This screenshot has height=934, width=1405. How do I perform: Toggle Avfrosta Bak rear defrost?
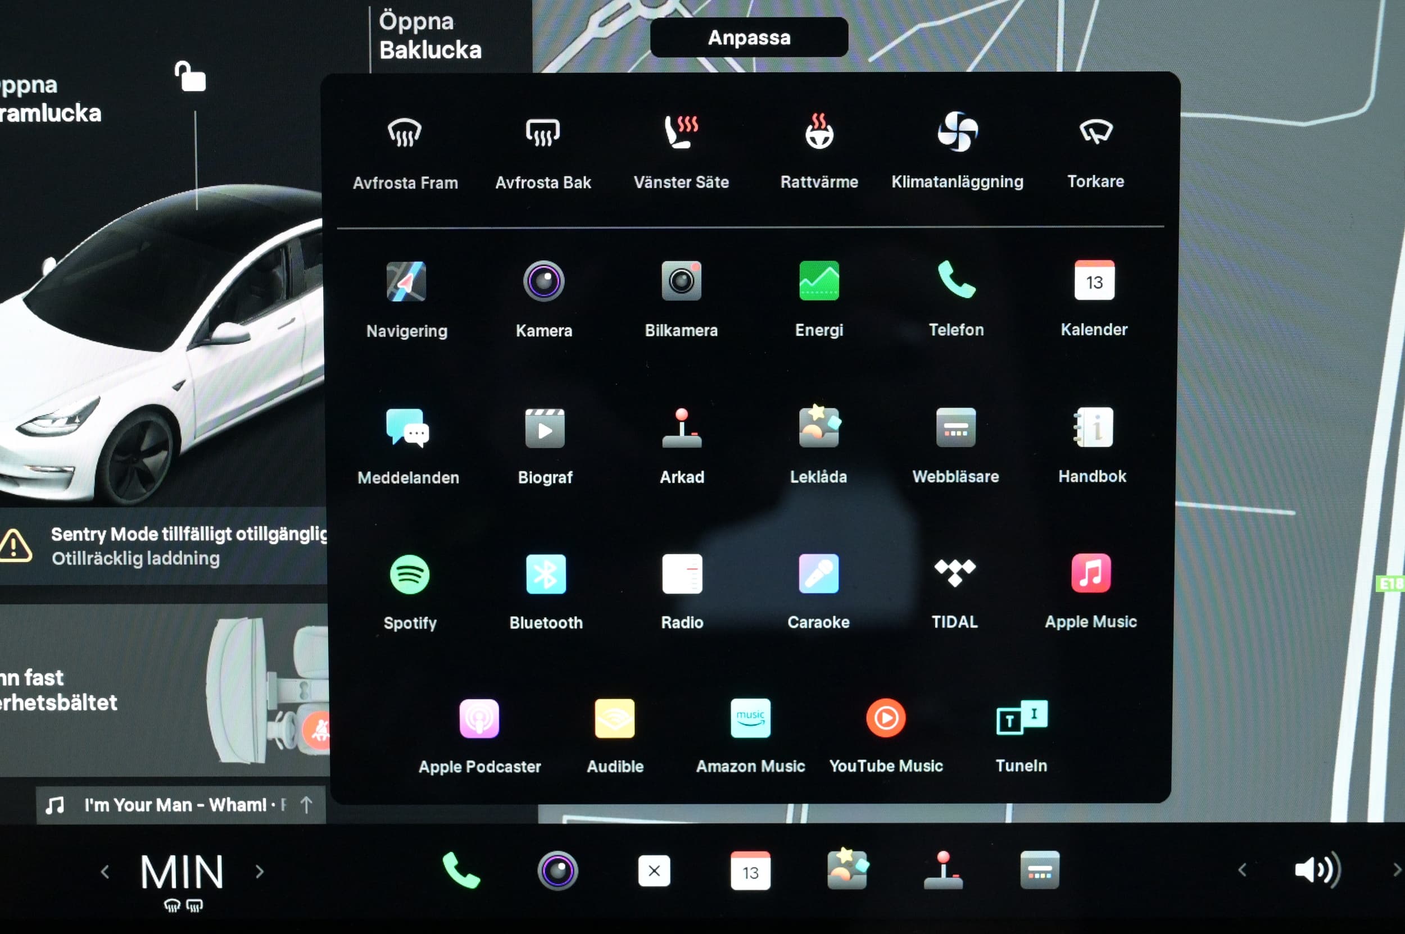[543, 154]
